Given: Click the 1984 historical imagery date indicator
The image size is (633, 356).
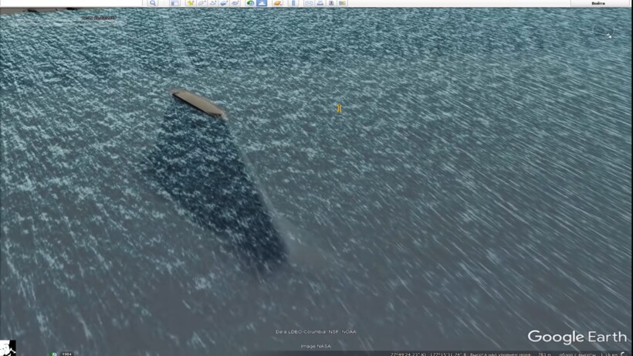Looking at the screenshot, I should coord(67,354).
